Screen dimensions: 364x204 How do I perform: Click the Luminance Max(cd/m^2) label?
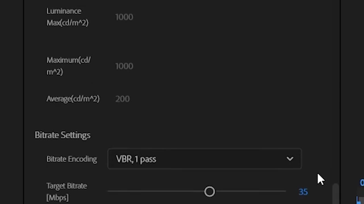click(x=67, y=17)
